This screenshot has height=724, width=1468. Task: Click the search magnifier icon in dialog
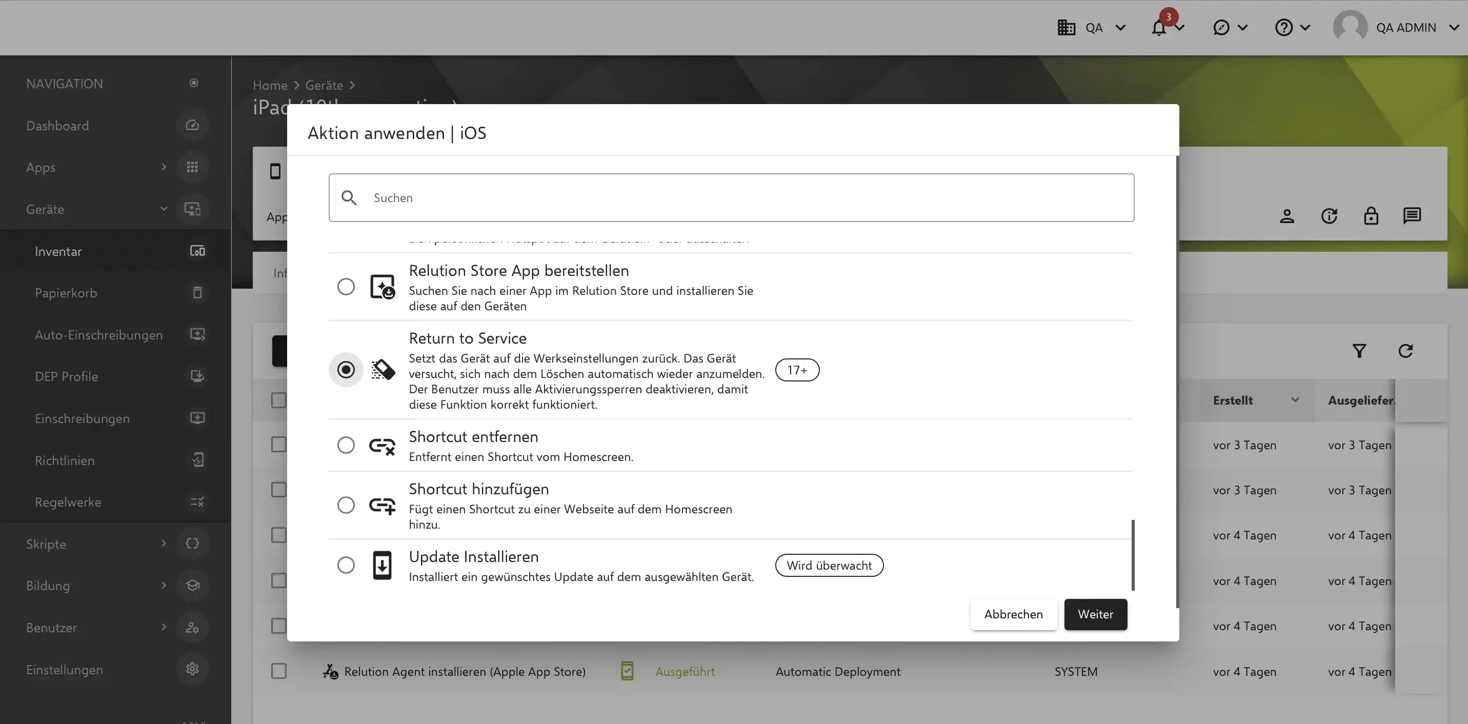(349, 198)
